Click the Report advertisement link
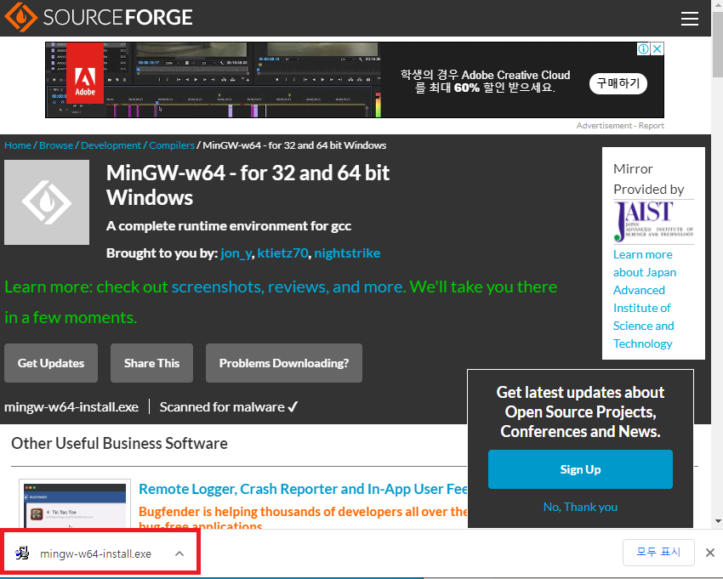 [651, 125]
